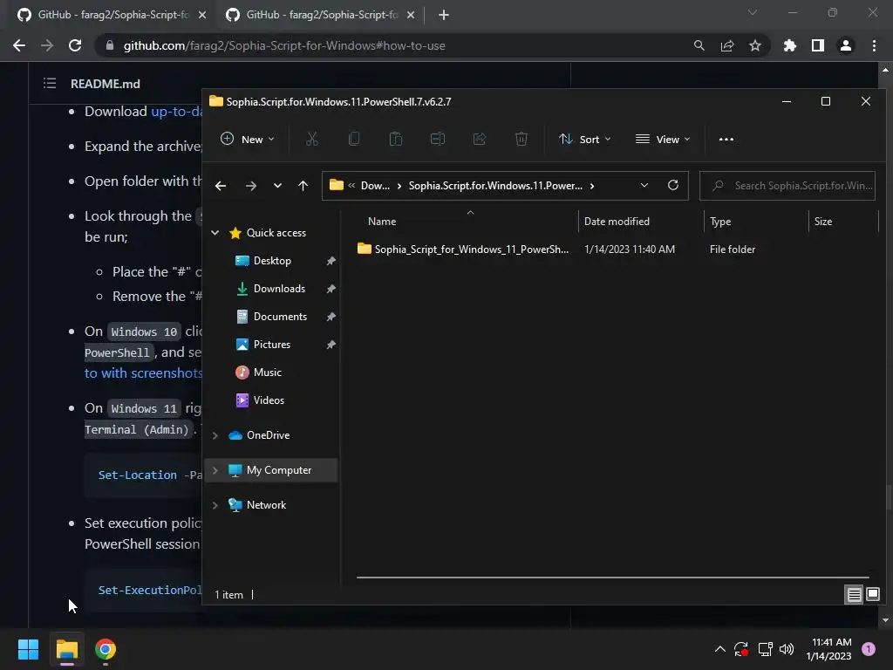This screenshot has width=893, height=670.
Task: Select Sophia_Script_for_Windows_11_PowerSh folder
Action: coord(472,250)
